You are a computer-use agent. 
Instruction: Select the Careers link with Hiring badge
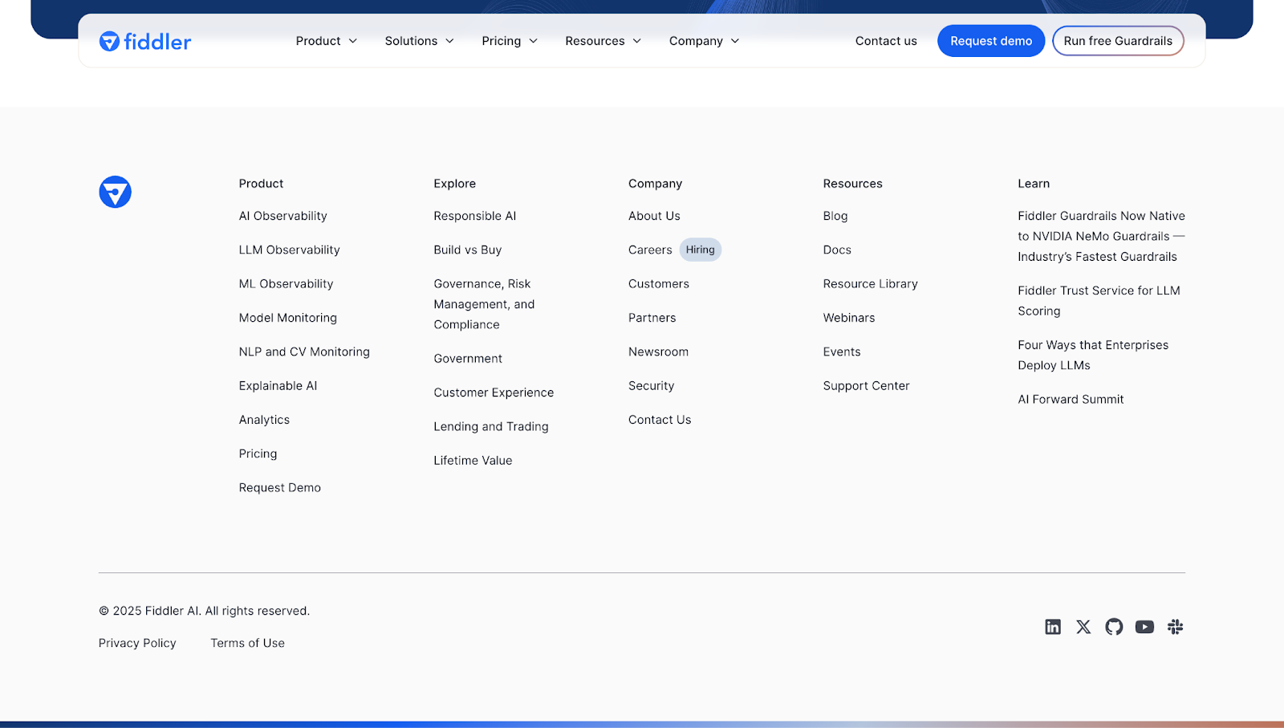coord(650,250)
